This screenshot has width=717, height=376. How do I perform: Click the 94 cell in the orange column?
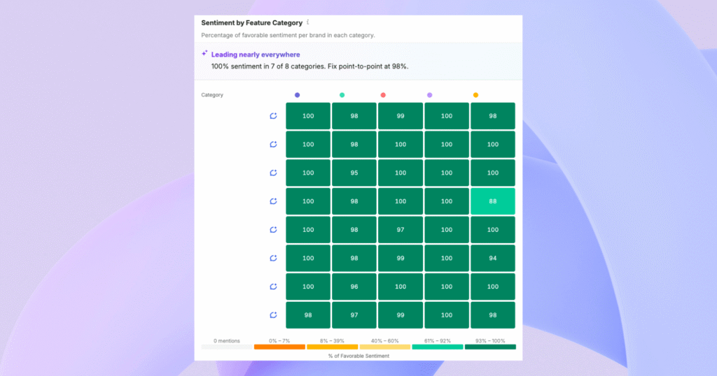pos(492,259)
